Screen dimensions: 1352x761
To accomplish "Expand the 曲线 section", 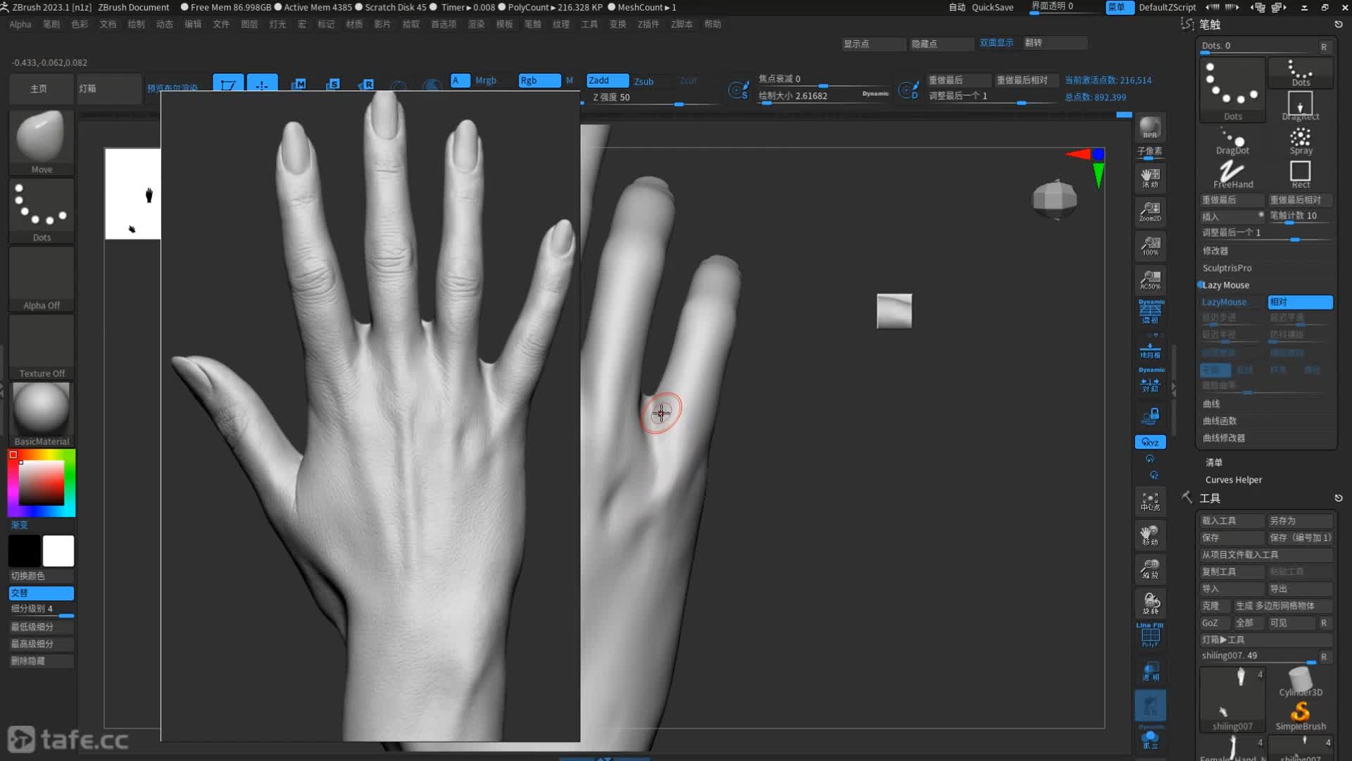I will 1211,404.
